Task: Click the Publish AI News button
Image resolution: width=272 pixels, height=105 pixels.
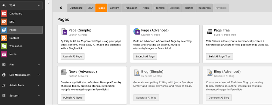Action: click(x=73, y=98)
